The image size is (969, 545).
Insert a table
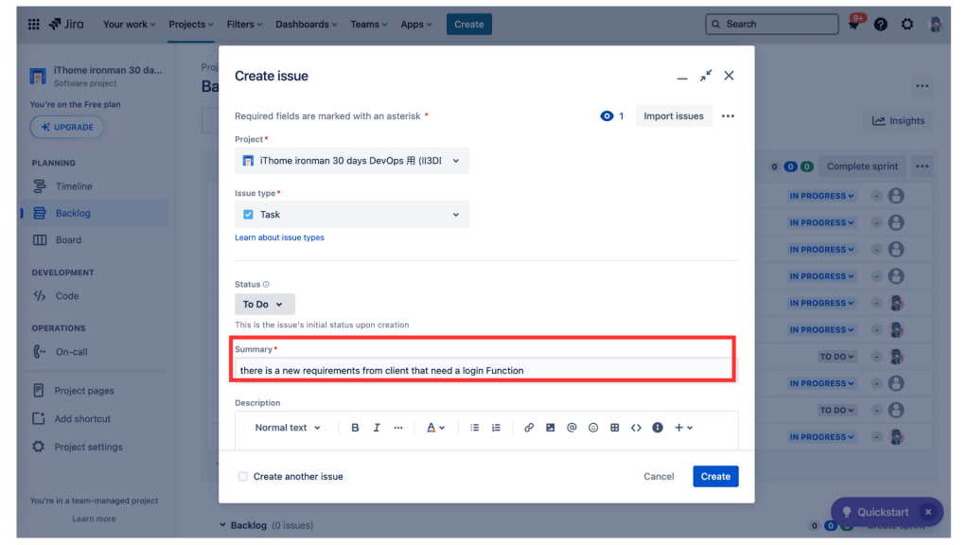coord(614,428)
